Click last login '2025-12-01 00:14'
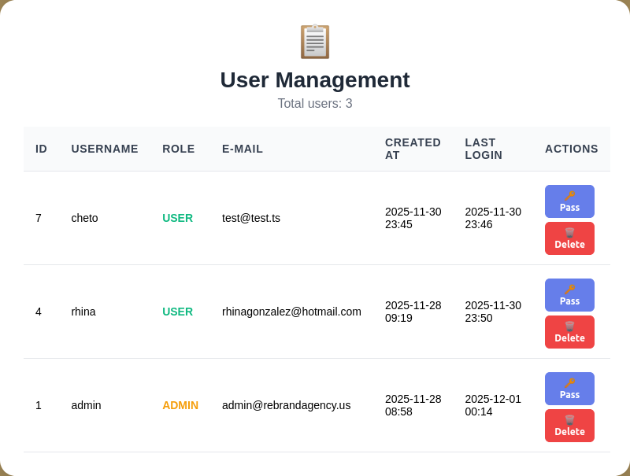Image resolution: width=630 pixels, height=476 pixels. [x=493, y=405]
